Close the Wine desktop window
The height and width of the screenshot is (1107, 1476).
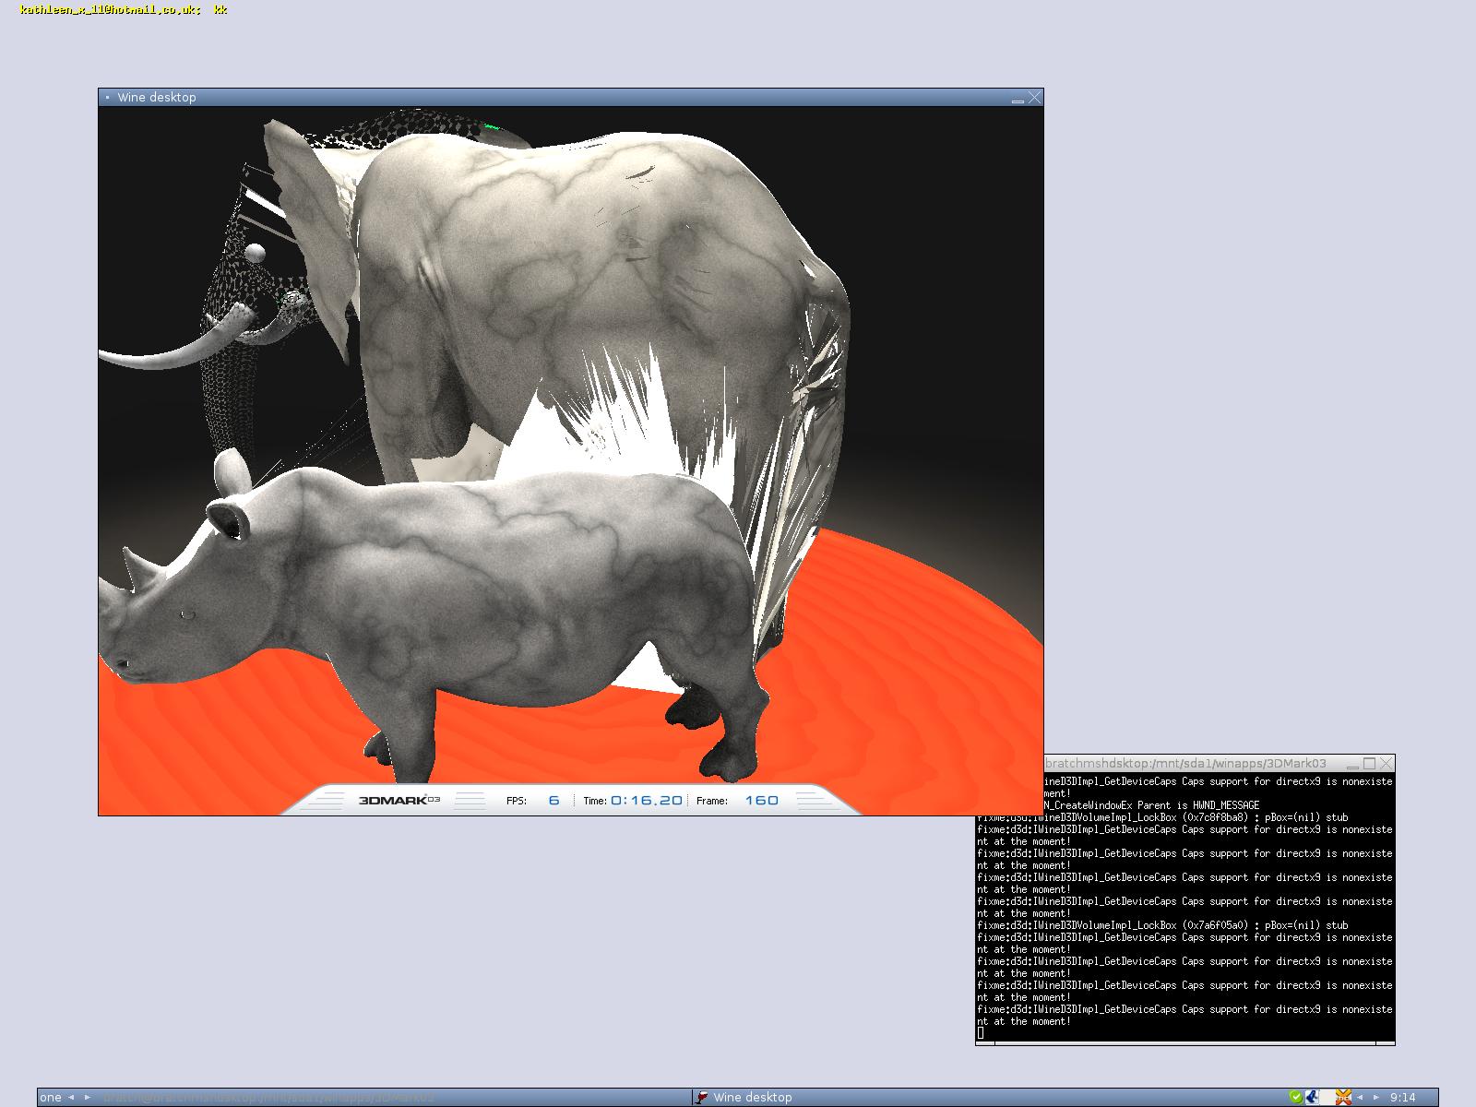point(1035,97)
